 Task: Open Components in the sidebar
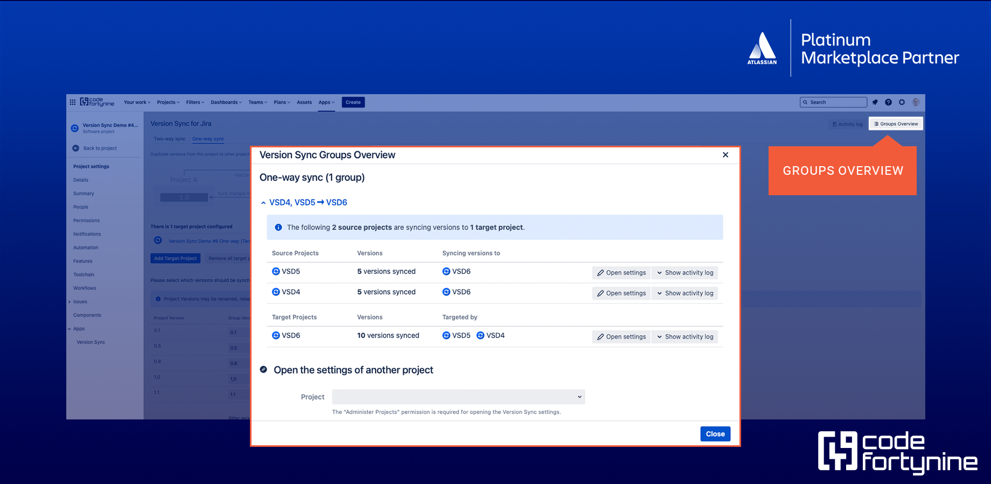pos(87,315)
